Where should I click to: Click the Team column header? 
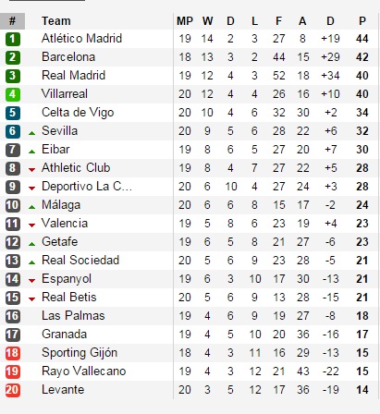[x=56, y=21]
